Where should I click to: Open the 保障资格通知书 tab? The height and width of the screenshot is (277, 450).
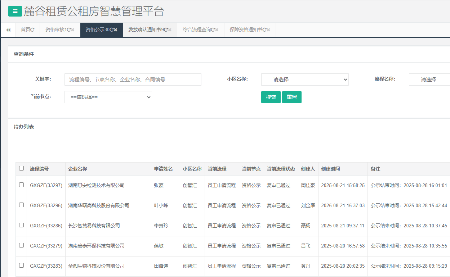246,30
